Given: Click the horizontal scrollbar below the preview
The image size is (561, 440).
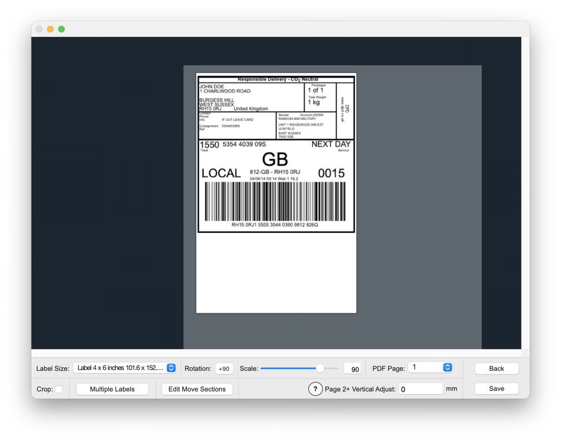Looking at the screenshot, I should (276, 353).
